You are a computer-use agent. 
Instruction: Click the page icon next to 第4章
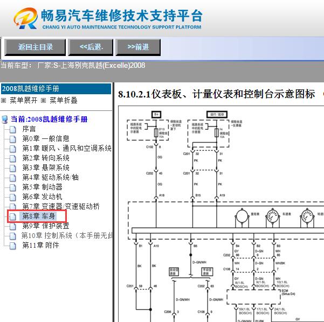coord(13,178)
